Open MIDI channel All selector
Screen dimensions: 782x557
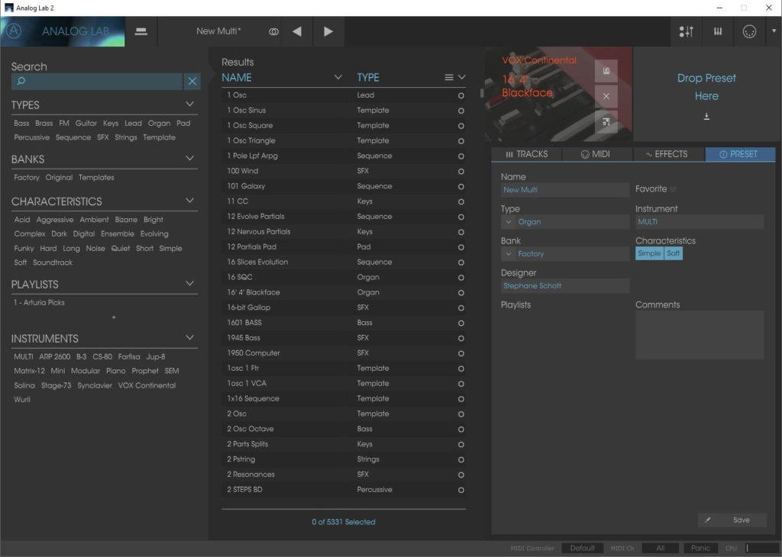coord(661,548)
